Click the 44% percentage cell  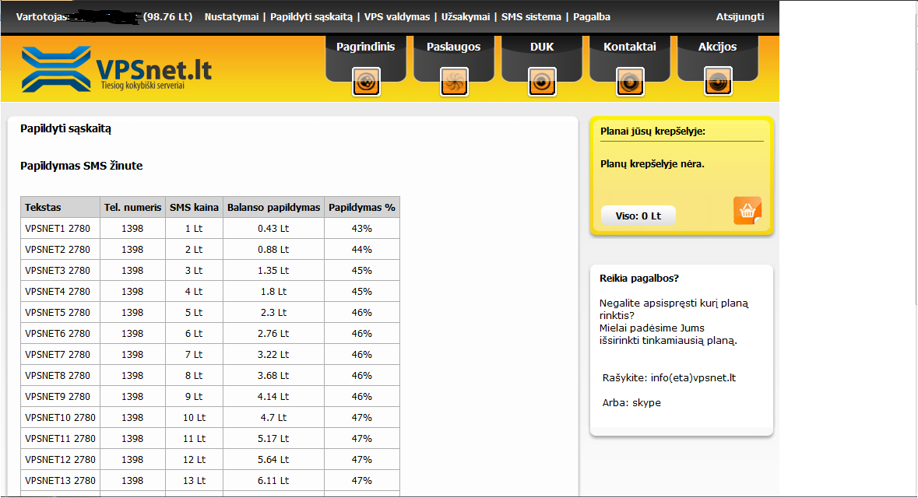click(x=362, y=249)
